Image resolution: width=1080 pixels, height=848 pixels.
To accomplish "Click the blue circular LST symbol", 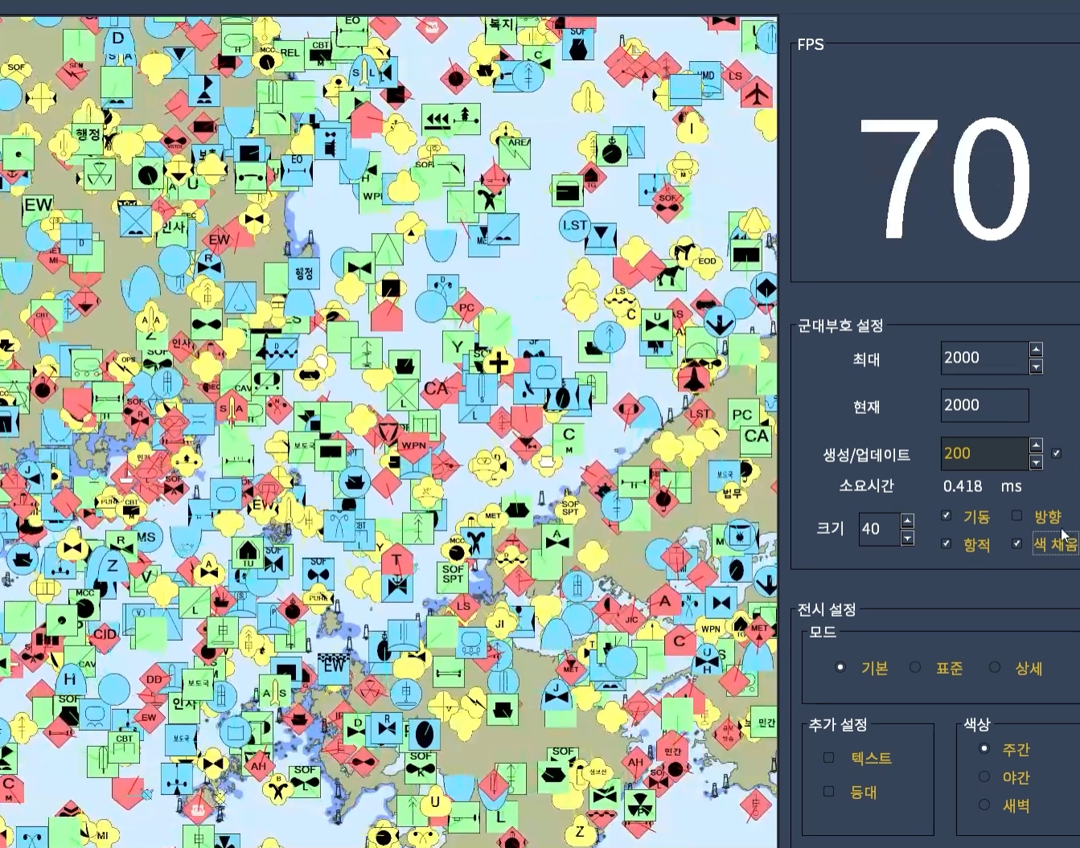I will point(574,226).
